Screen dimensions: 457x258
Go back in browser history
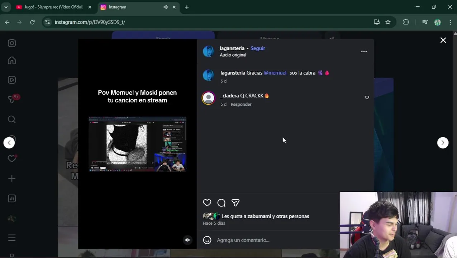tap(7, 22)
